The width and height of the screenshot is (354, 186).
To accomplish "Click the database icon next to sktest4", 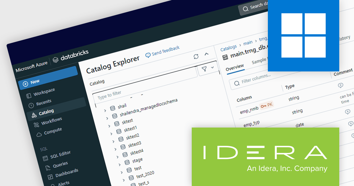I will [125, 154].
